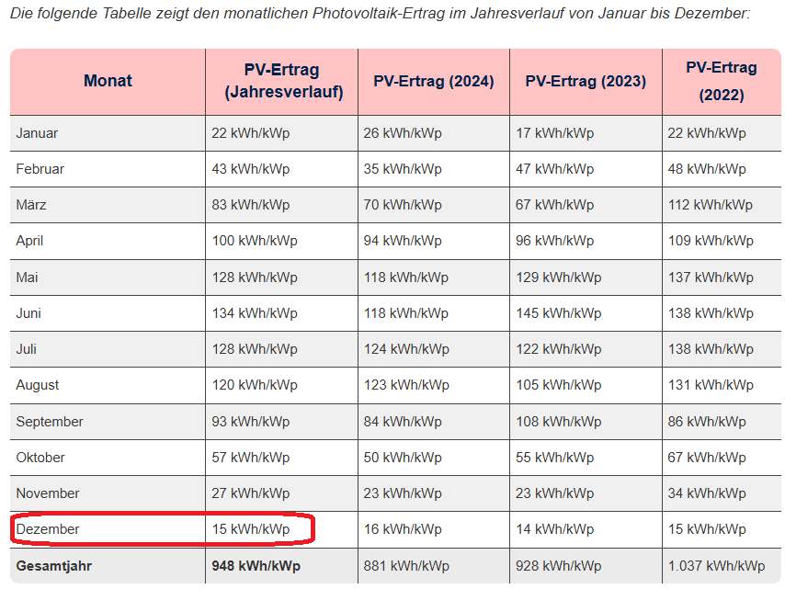
Task: Click the Monat column header
Action: 108,81
